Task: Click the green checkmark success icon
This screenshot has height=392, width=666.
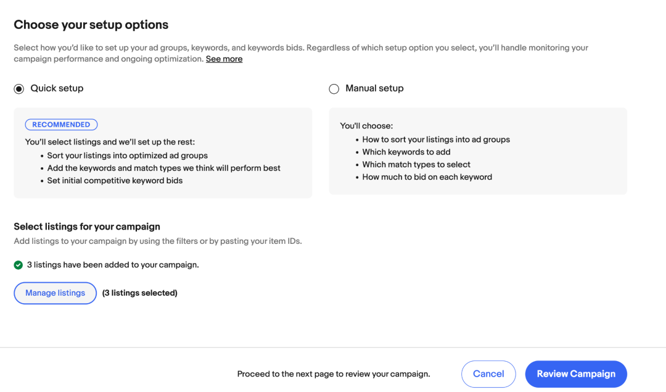Action: (18, 265)
